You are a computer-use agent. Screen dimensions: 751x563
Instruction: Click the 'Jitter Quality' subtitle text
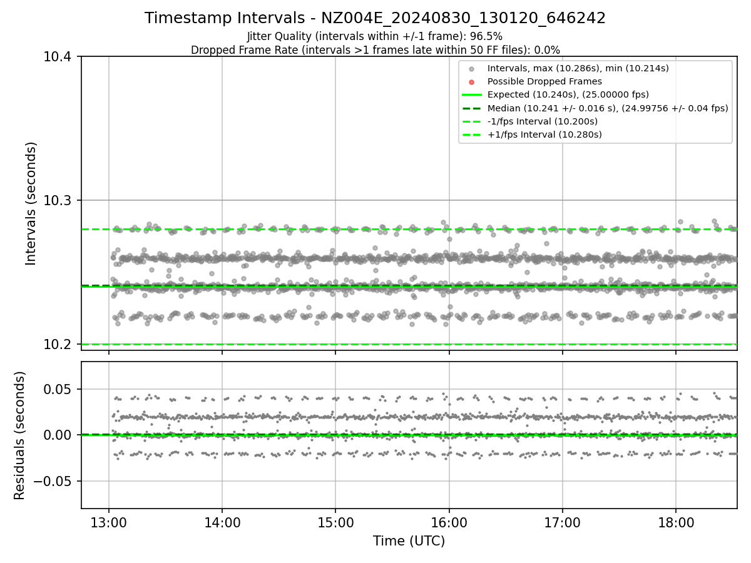pyautogui.click(x=375, y=36)
